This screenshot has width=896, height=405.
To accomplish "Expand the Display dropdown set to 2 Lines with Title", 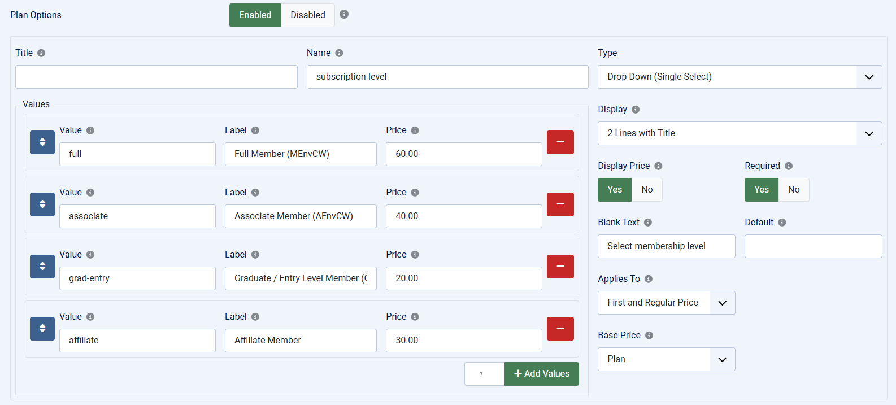I will pos(740,133).
